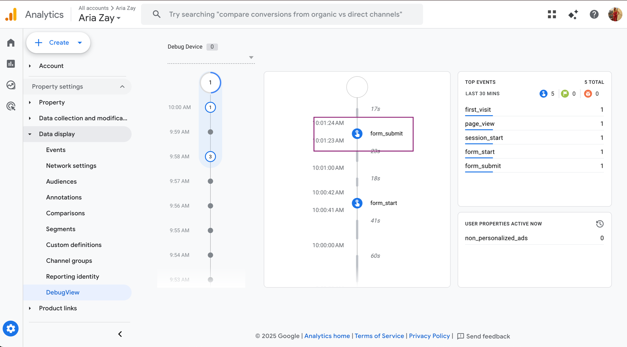Open the Analytics insights sparkle icon
Viewport: 627px width, 347px height.
573,14
